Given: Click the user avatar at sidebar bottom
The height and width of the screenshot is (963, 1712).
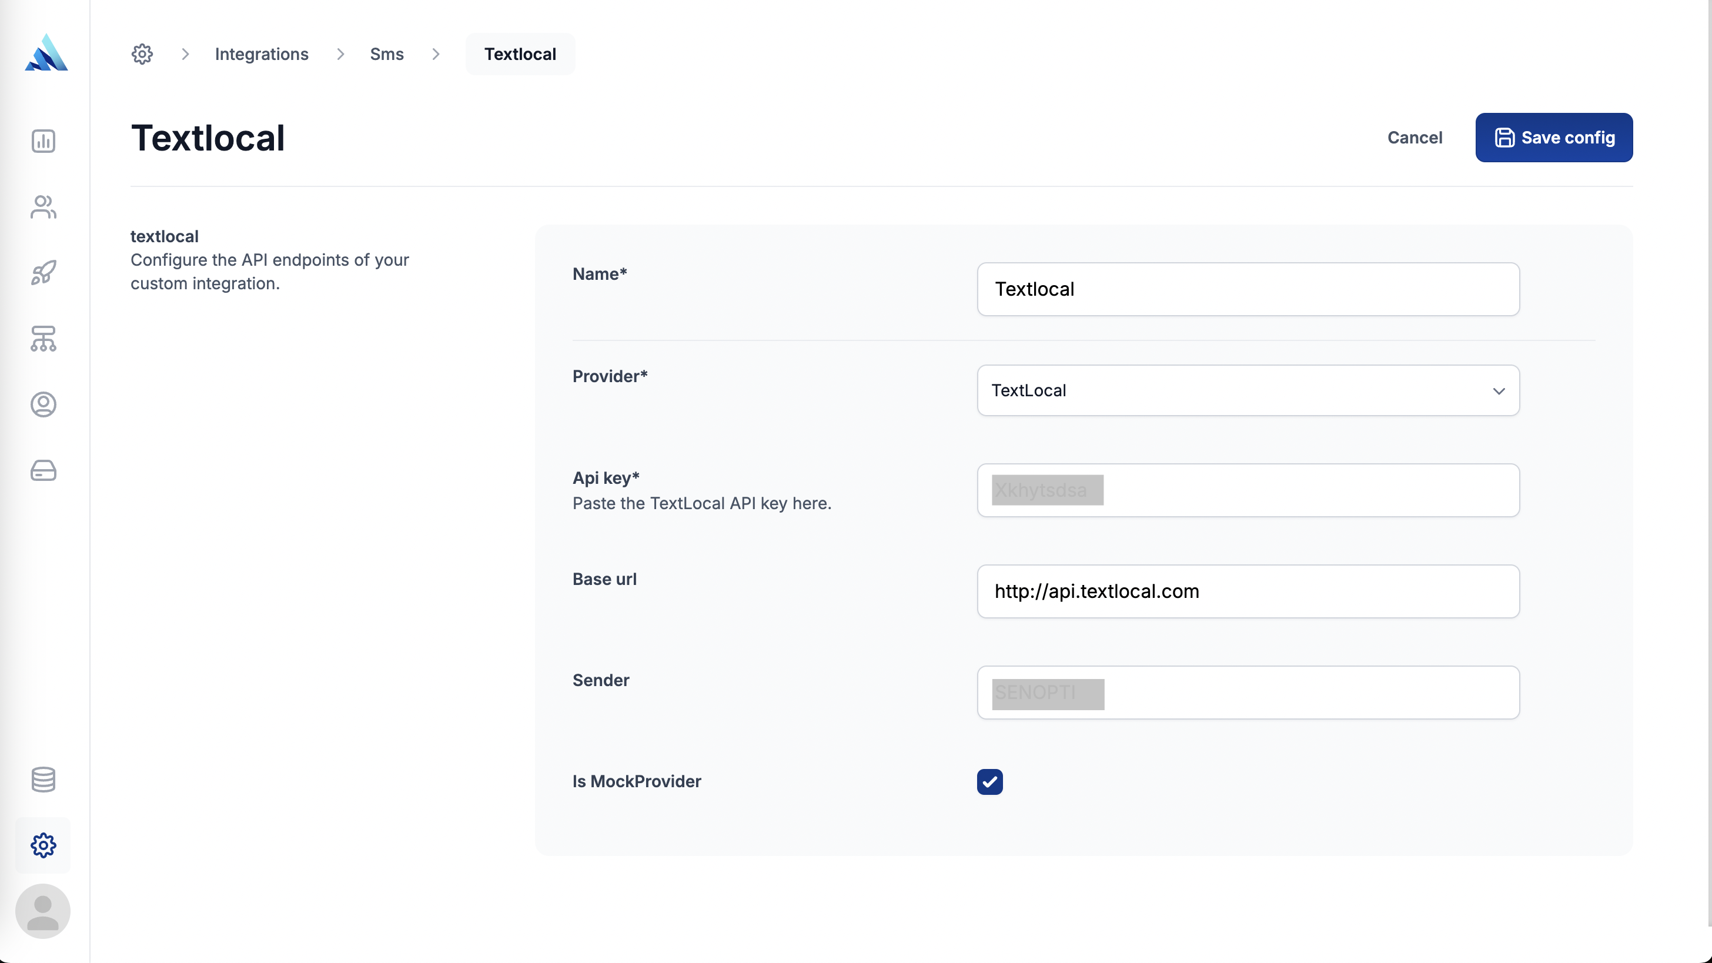Looking at the screenshot, I should (42, 911).
